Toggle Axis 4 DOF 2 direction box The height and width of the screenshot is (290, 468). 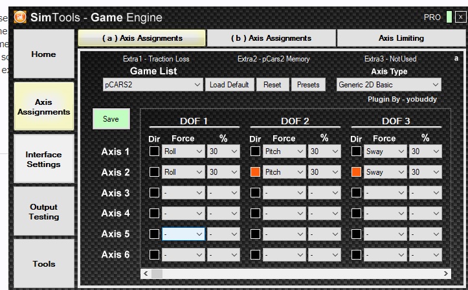pos(255,214)
